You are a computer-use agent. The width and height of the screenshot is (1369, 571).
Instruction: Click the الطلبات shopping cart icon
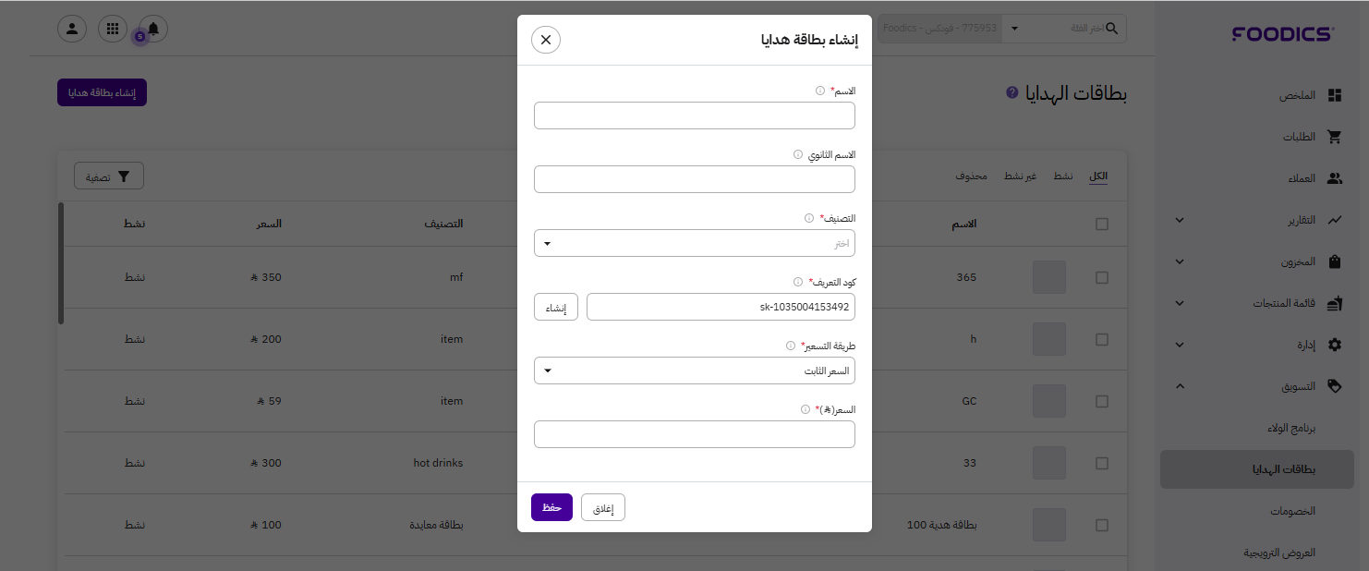1334,137
